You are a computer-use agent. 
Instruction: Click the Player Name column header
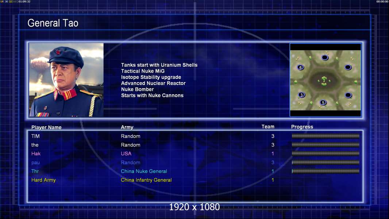pos(46,127)
